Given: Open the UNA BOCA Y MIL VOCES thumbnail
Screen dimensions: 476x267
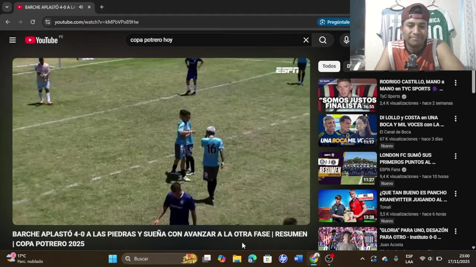Looking at the screenshot, I should [x=347, y=131].
